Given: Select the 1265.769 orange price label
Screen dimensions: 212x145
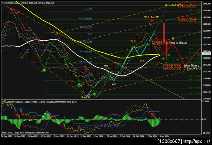Looking at the screenshot, I should click(172, 67).
